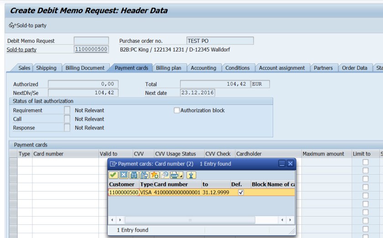Click the popup horizontal scrollbar thumb
383x238 pixels.
click(190, 220)
